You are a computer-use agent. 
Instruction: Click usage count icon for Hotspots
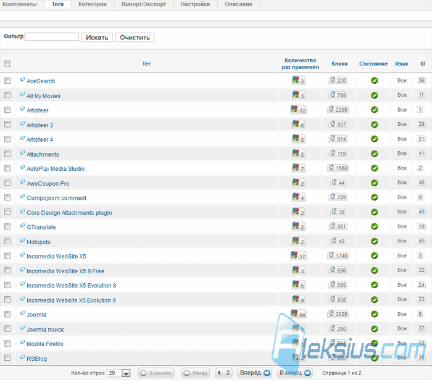(298, 241)
